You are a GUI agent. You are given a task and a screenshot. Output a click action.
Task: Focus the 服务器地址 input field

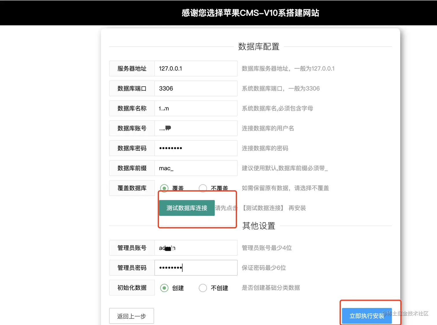point(196,68)
